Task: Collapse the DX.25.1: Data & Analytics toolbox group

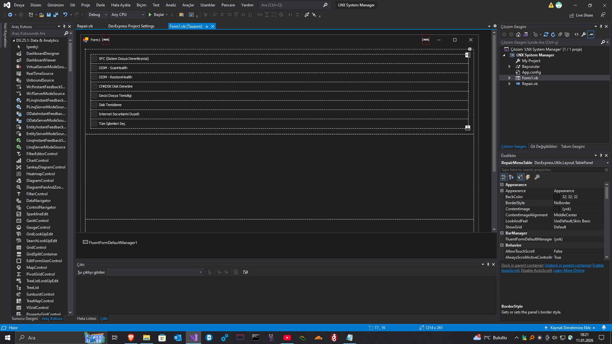Action: 14,40
